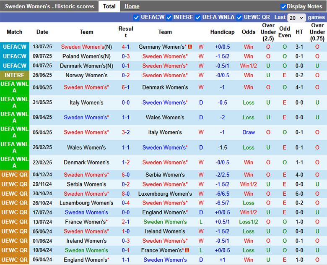Click the Match column header
Viewport: 327px width, 265px height.
click(14, 32)
